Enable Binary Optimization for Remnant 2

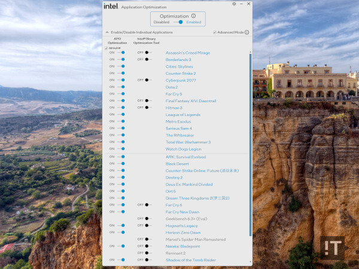pyautogui.click(x=148, y=253)
